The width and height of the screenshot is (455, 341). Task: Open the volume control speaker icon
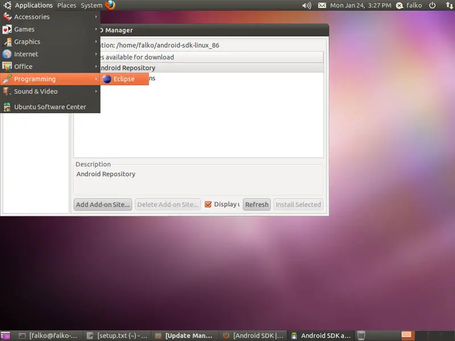coord(307,6)
